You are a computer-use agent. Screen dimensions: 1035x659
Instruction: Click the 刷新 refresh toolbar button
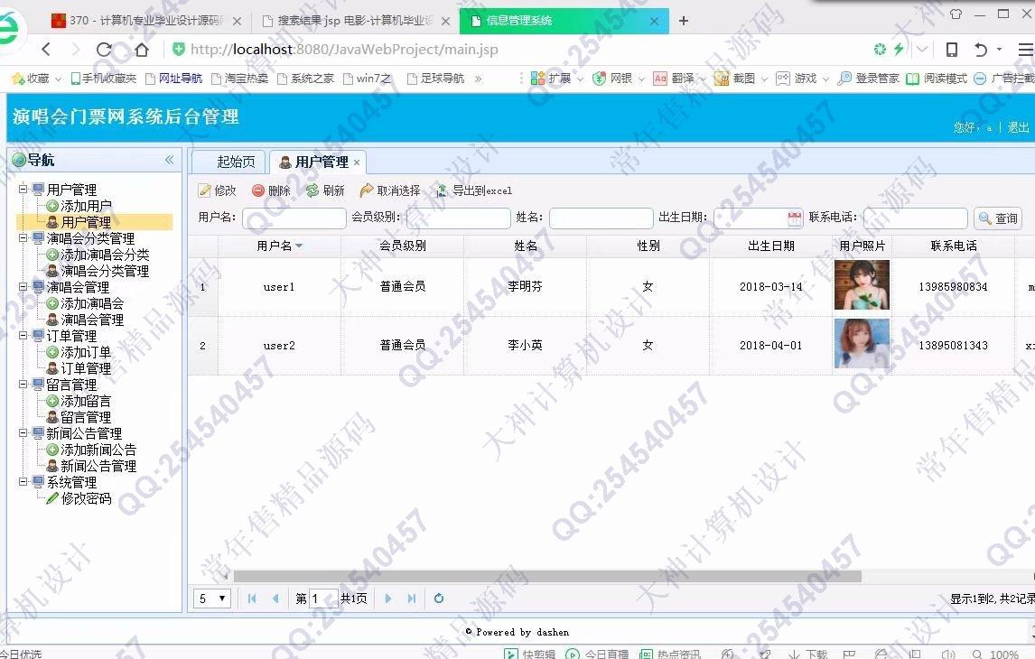click(325, 190)
